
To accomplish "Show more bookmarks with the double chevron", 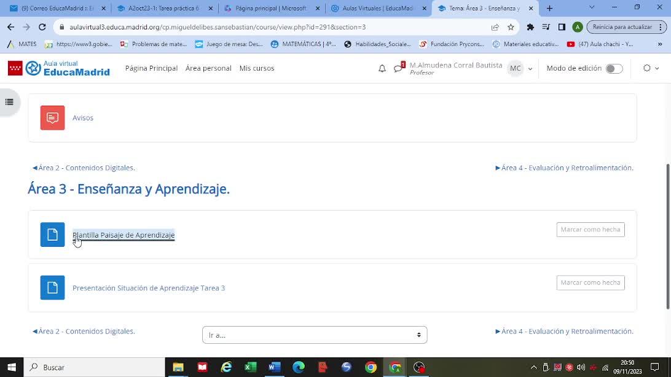I will [660, 44].
